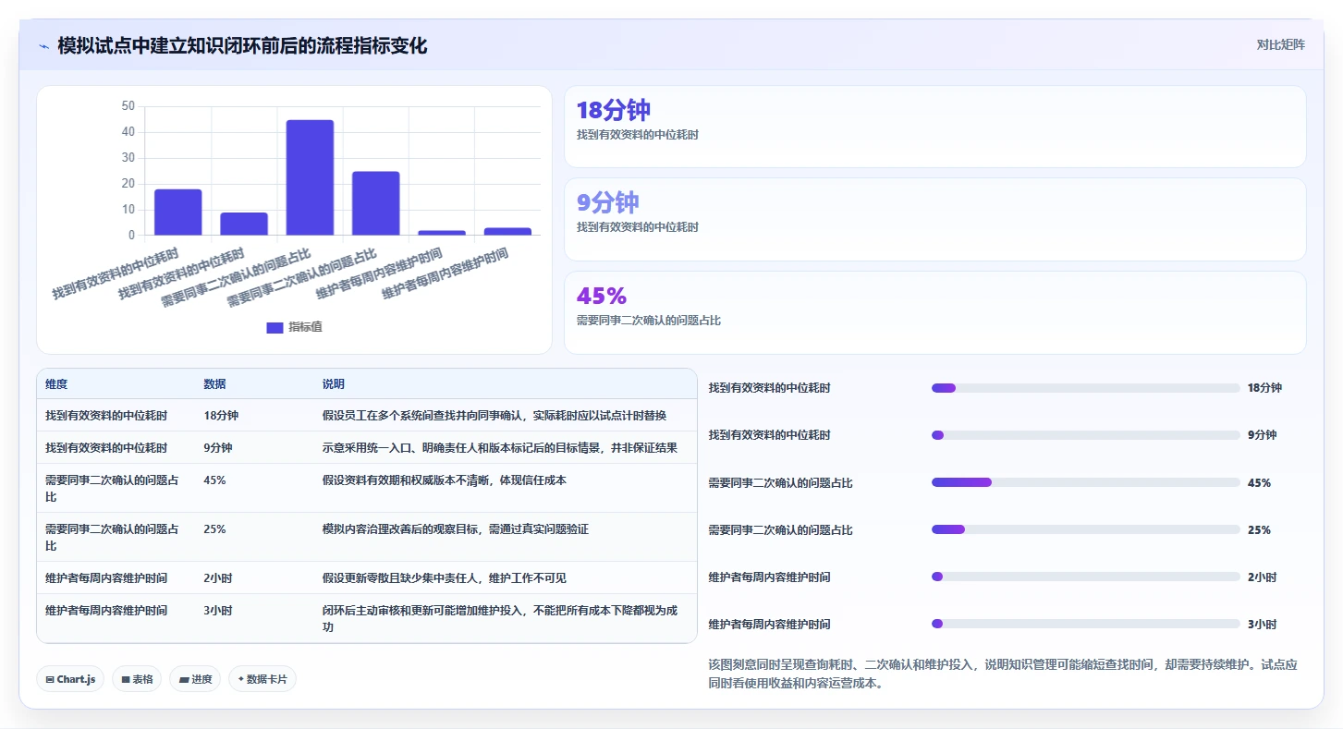Click the progress bar labeled 18分钟
Screen dimensions: 1343x729
click(x=1086, y=388)
